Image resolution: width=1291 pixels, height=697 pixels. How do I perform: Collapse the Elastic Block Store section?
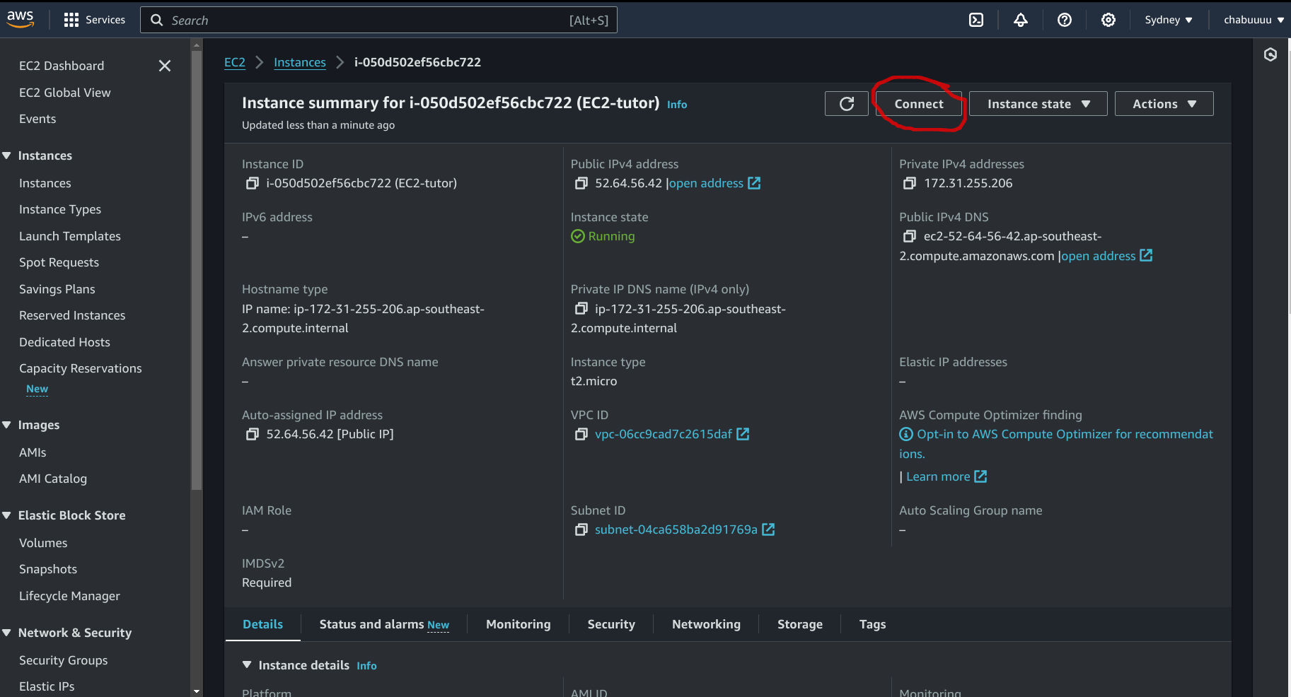tap(7, 515)
